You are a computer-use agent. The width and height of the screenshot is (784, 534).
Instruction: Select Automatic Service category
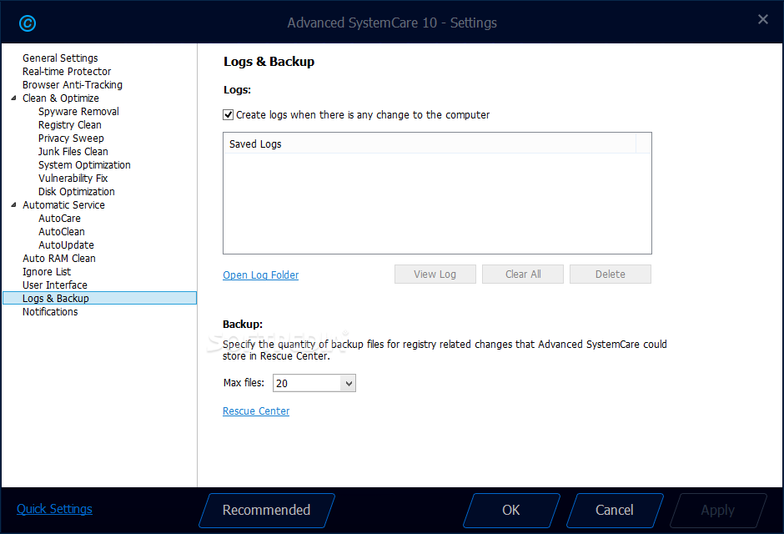click(63, 205)
